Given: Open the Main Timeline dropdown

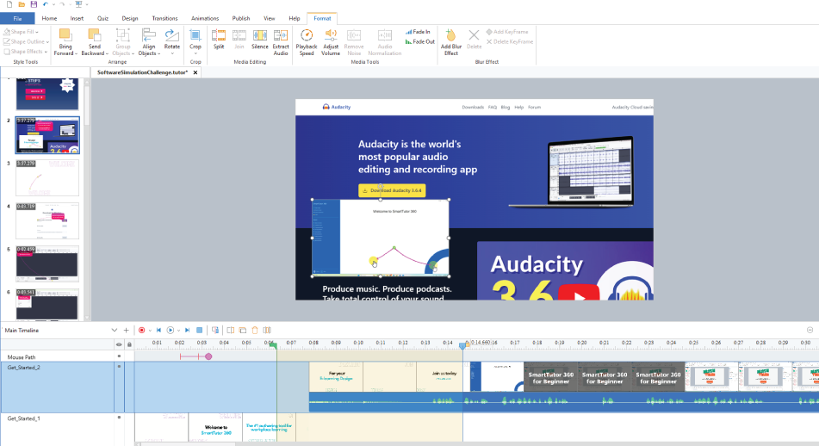Looking at the screenshot, I should click(114, 330).
